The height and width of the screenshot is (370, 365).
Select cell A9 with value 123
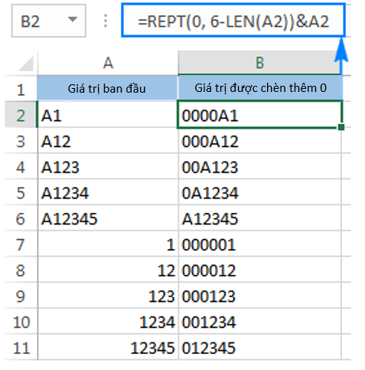tap(108, 295)
